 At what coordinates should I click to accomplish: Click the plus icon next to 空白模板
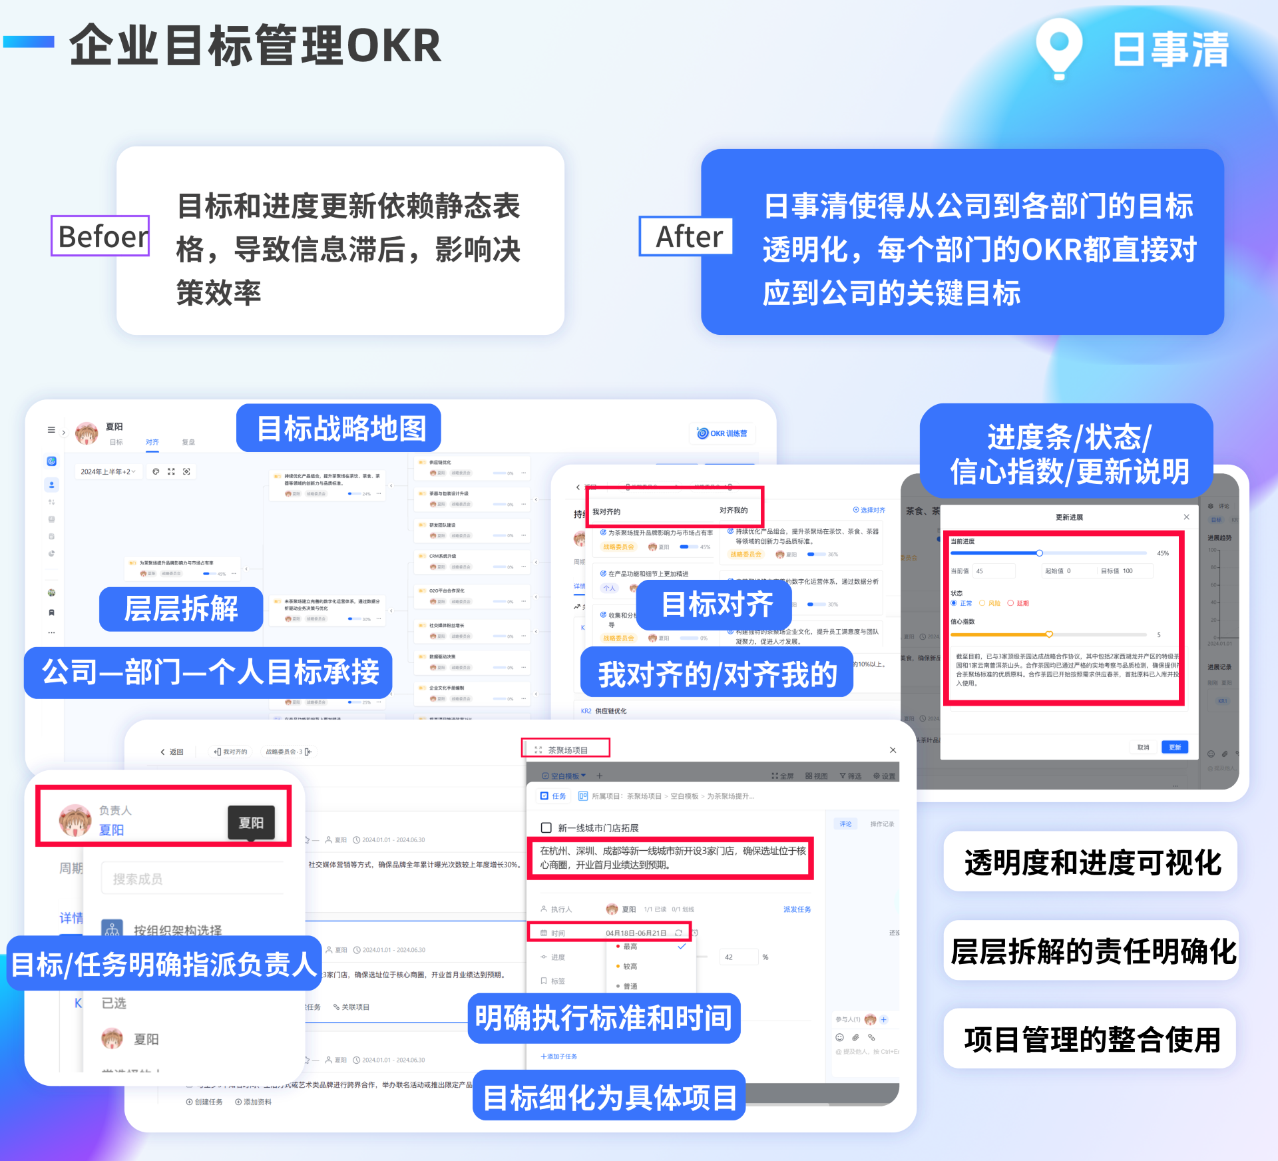(x=599, y=776)
